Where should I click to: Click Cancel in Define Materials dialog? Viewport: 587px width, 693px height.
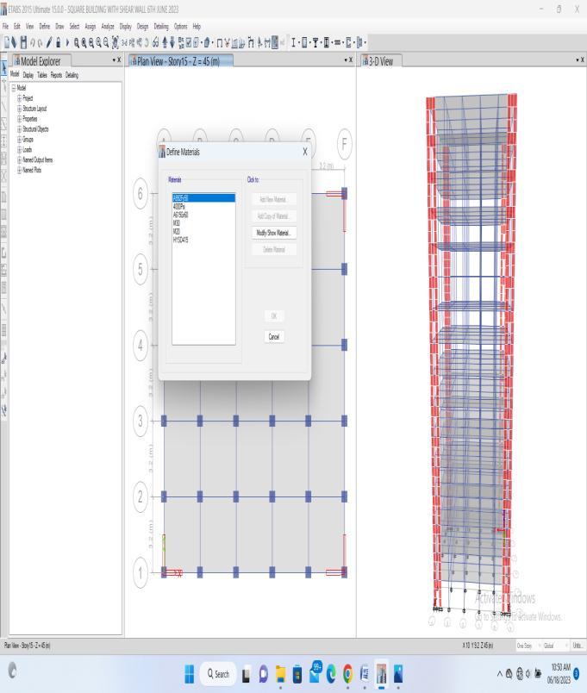274,337
